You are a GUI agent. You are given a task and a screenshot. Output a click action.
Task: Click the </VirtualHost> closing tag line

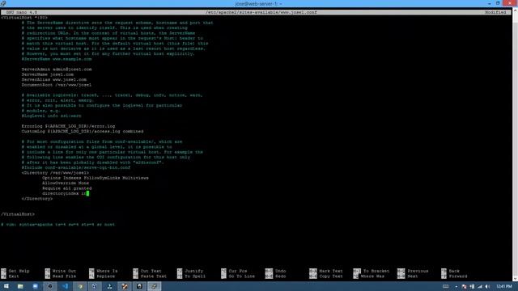point(18,214)
